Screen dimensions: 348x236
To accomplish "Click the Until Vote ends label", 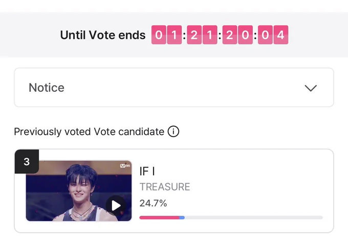I will [103, 35].
